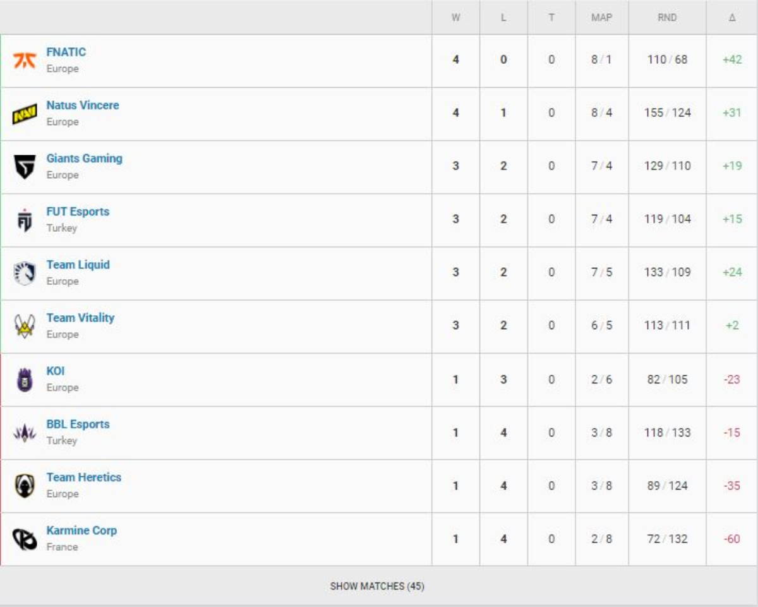Click the delta round difference column header

coord(731,18)
